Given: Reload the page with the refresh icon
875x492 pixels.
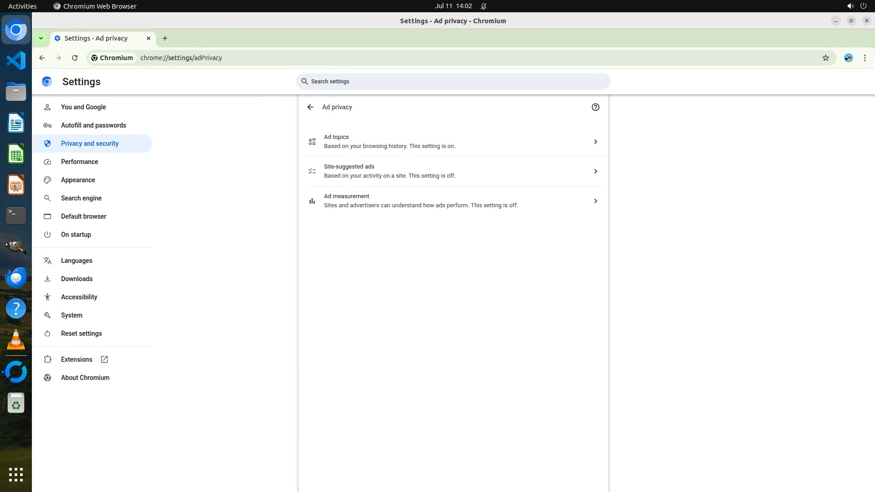Looking at the screenshot, I should tap(75, 58).
